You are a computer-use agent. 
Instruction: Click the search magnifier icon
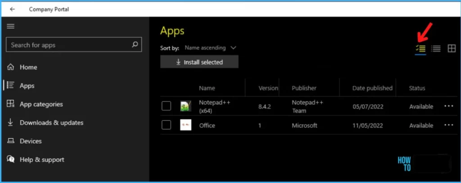[x=135, y=45]
